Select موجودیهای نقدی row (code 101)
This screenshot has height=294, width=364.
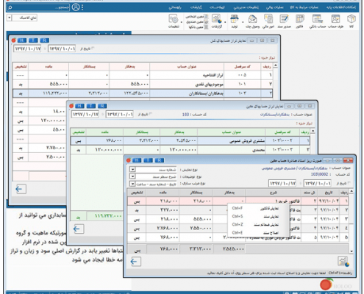coord(143,84)
